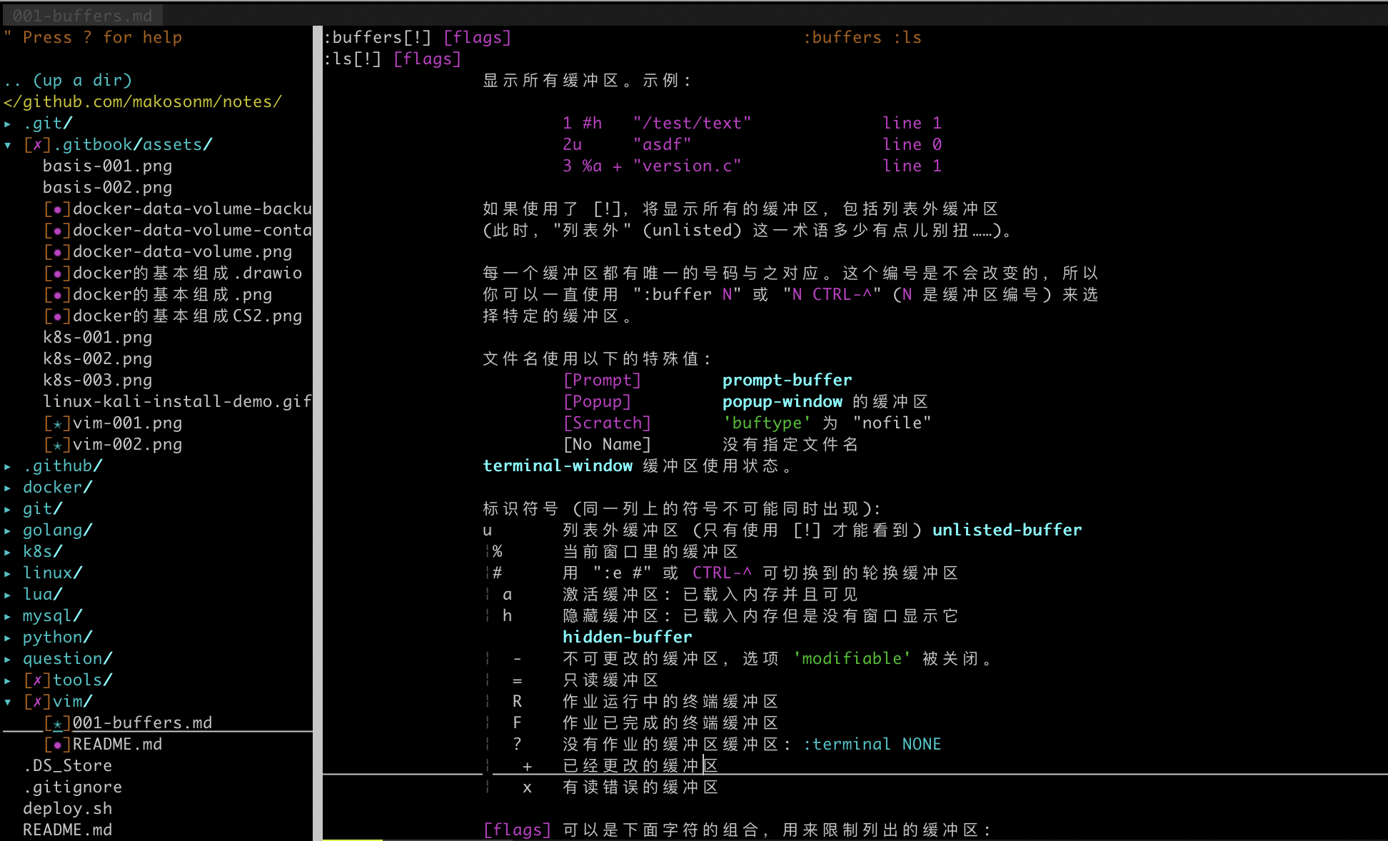Click the [✹] flag on docker的基本组成.drawio
The image size is (1388, 841).
click(57, 273)
